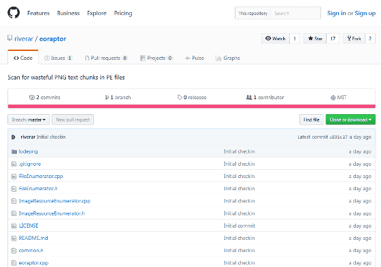Screen dimensions: 381x267
Task: Open README.md
Action: 33,238
